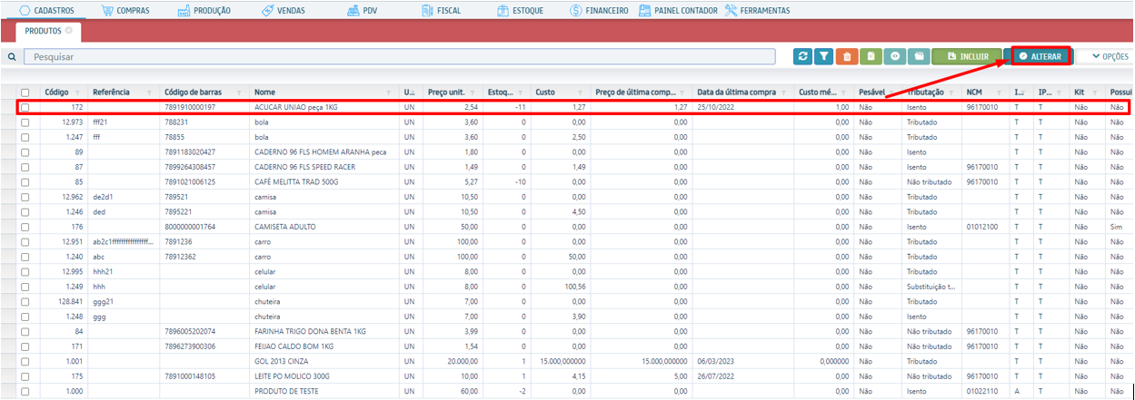
Task: Expand the Opções dropdown
Action: (1110, 56)
